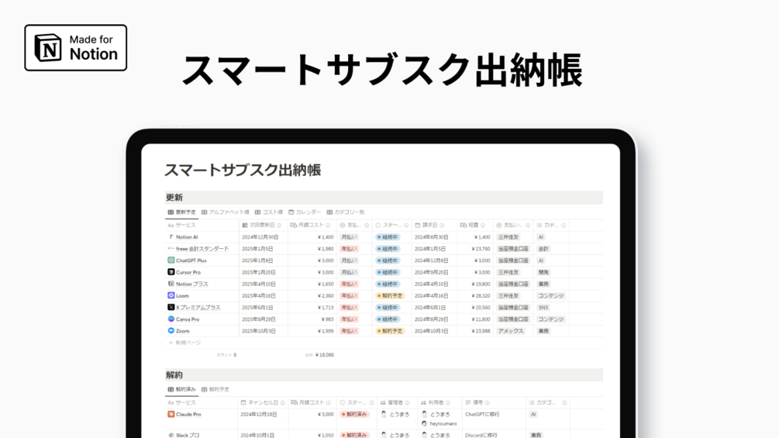Click the Cursor Pro row icon

pyautogui.click(x=171, y=272)
